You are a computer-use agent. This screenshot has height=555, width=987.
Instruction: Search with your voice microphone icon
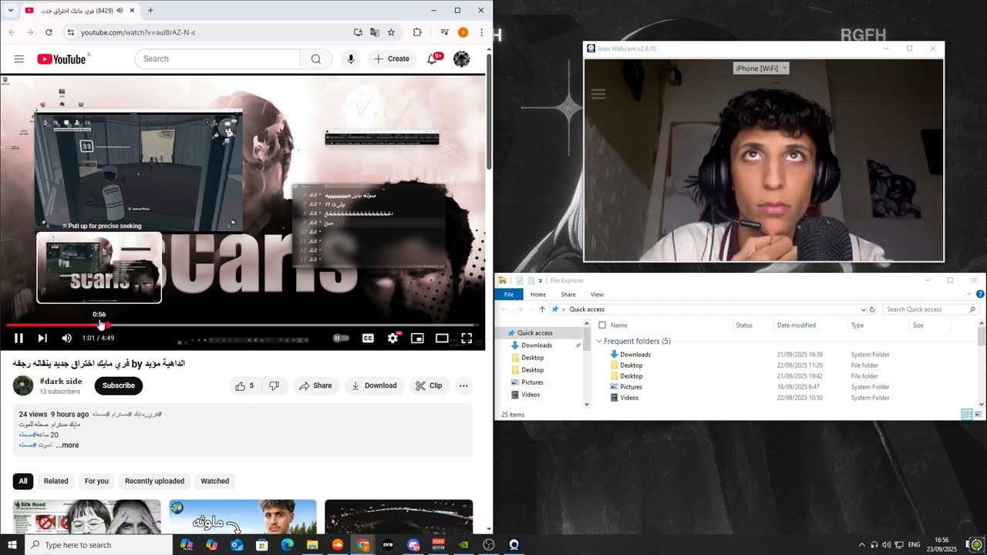(351, 59)
